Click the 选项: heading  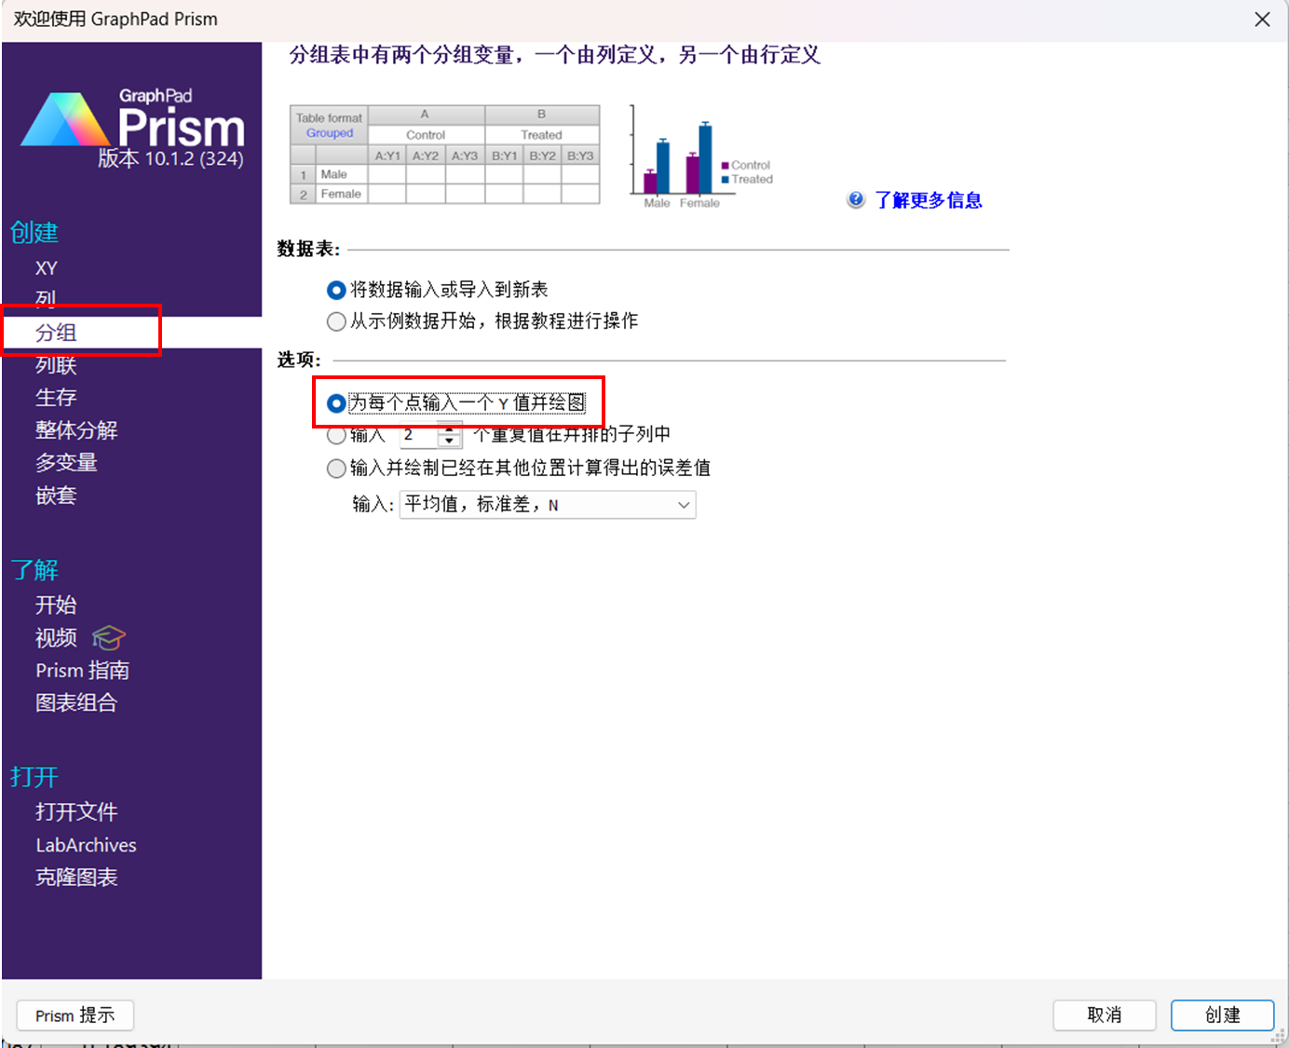click(x=299, y=361)
